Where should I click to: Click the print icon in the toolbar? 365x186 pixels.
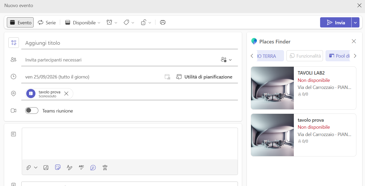[163, 22]
